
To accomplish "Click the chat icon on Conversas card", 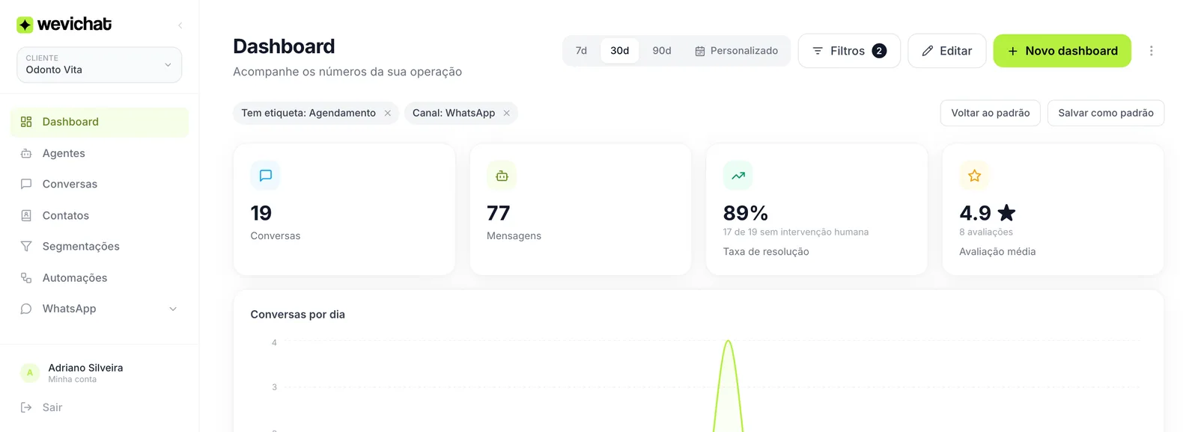I will 265,176.
